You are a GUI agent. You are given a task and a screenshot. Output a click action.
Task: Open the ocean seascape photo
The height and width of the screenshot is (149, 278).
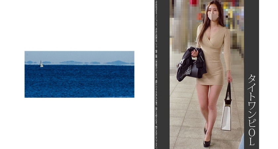click(79, 74)
